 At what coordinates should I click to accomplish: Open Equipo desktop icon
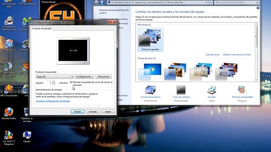pos(27,137)
